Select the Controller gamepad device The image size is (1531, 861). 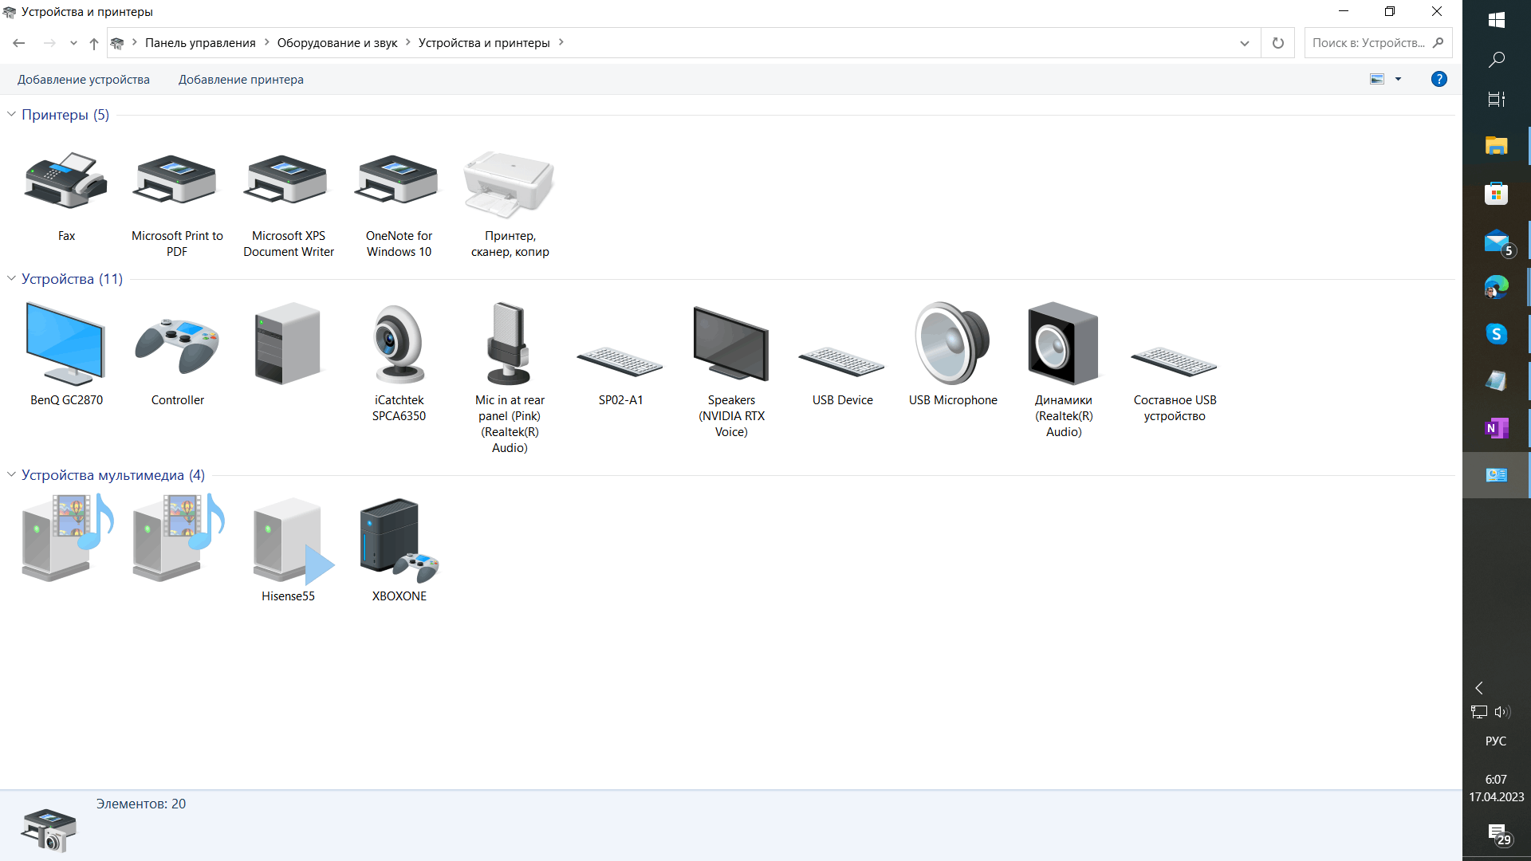point(177,346)
